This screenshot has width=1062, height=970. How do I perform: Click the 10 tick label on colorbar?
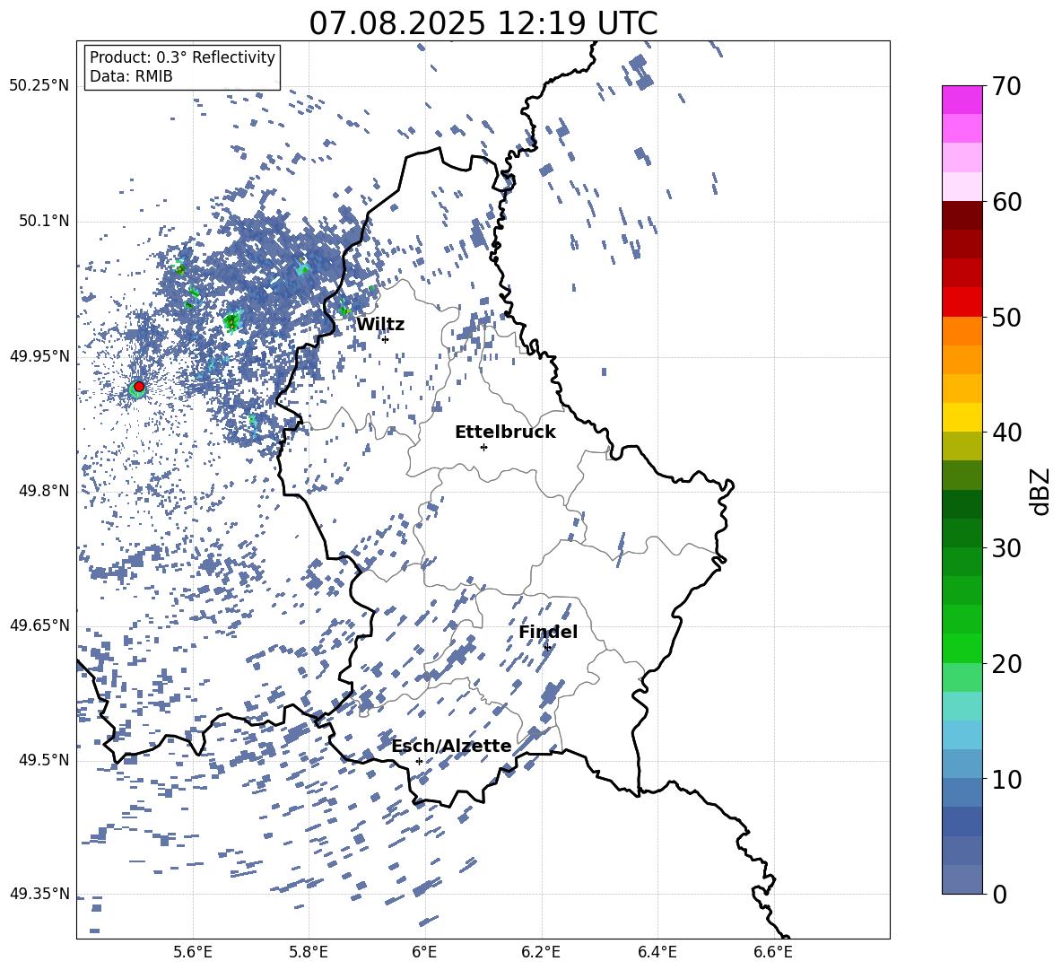pos(1007,779)
